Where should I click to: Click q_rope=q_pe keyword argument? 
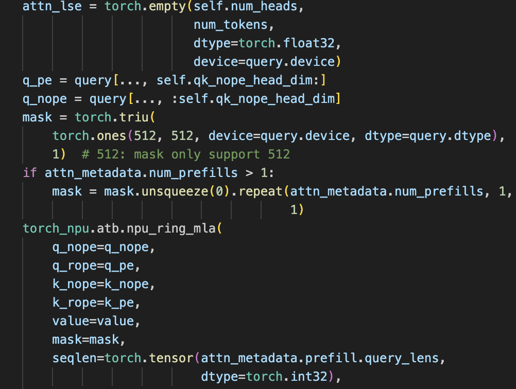point(93,266)
